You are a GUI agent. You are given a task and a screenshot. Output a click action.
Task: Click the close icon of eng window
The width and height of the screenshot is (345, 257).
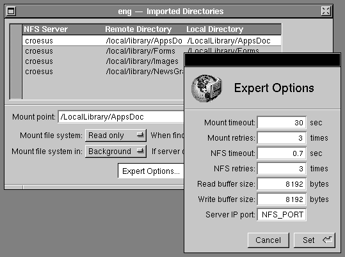(x=326, y=11)
